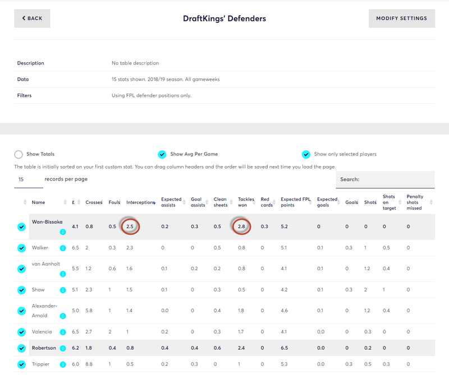Sort table by Expected goals column

pyautogui.click(x=327, y=202)
